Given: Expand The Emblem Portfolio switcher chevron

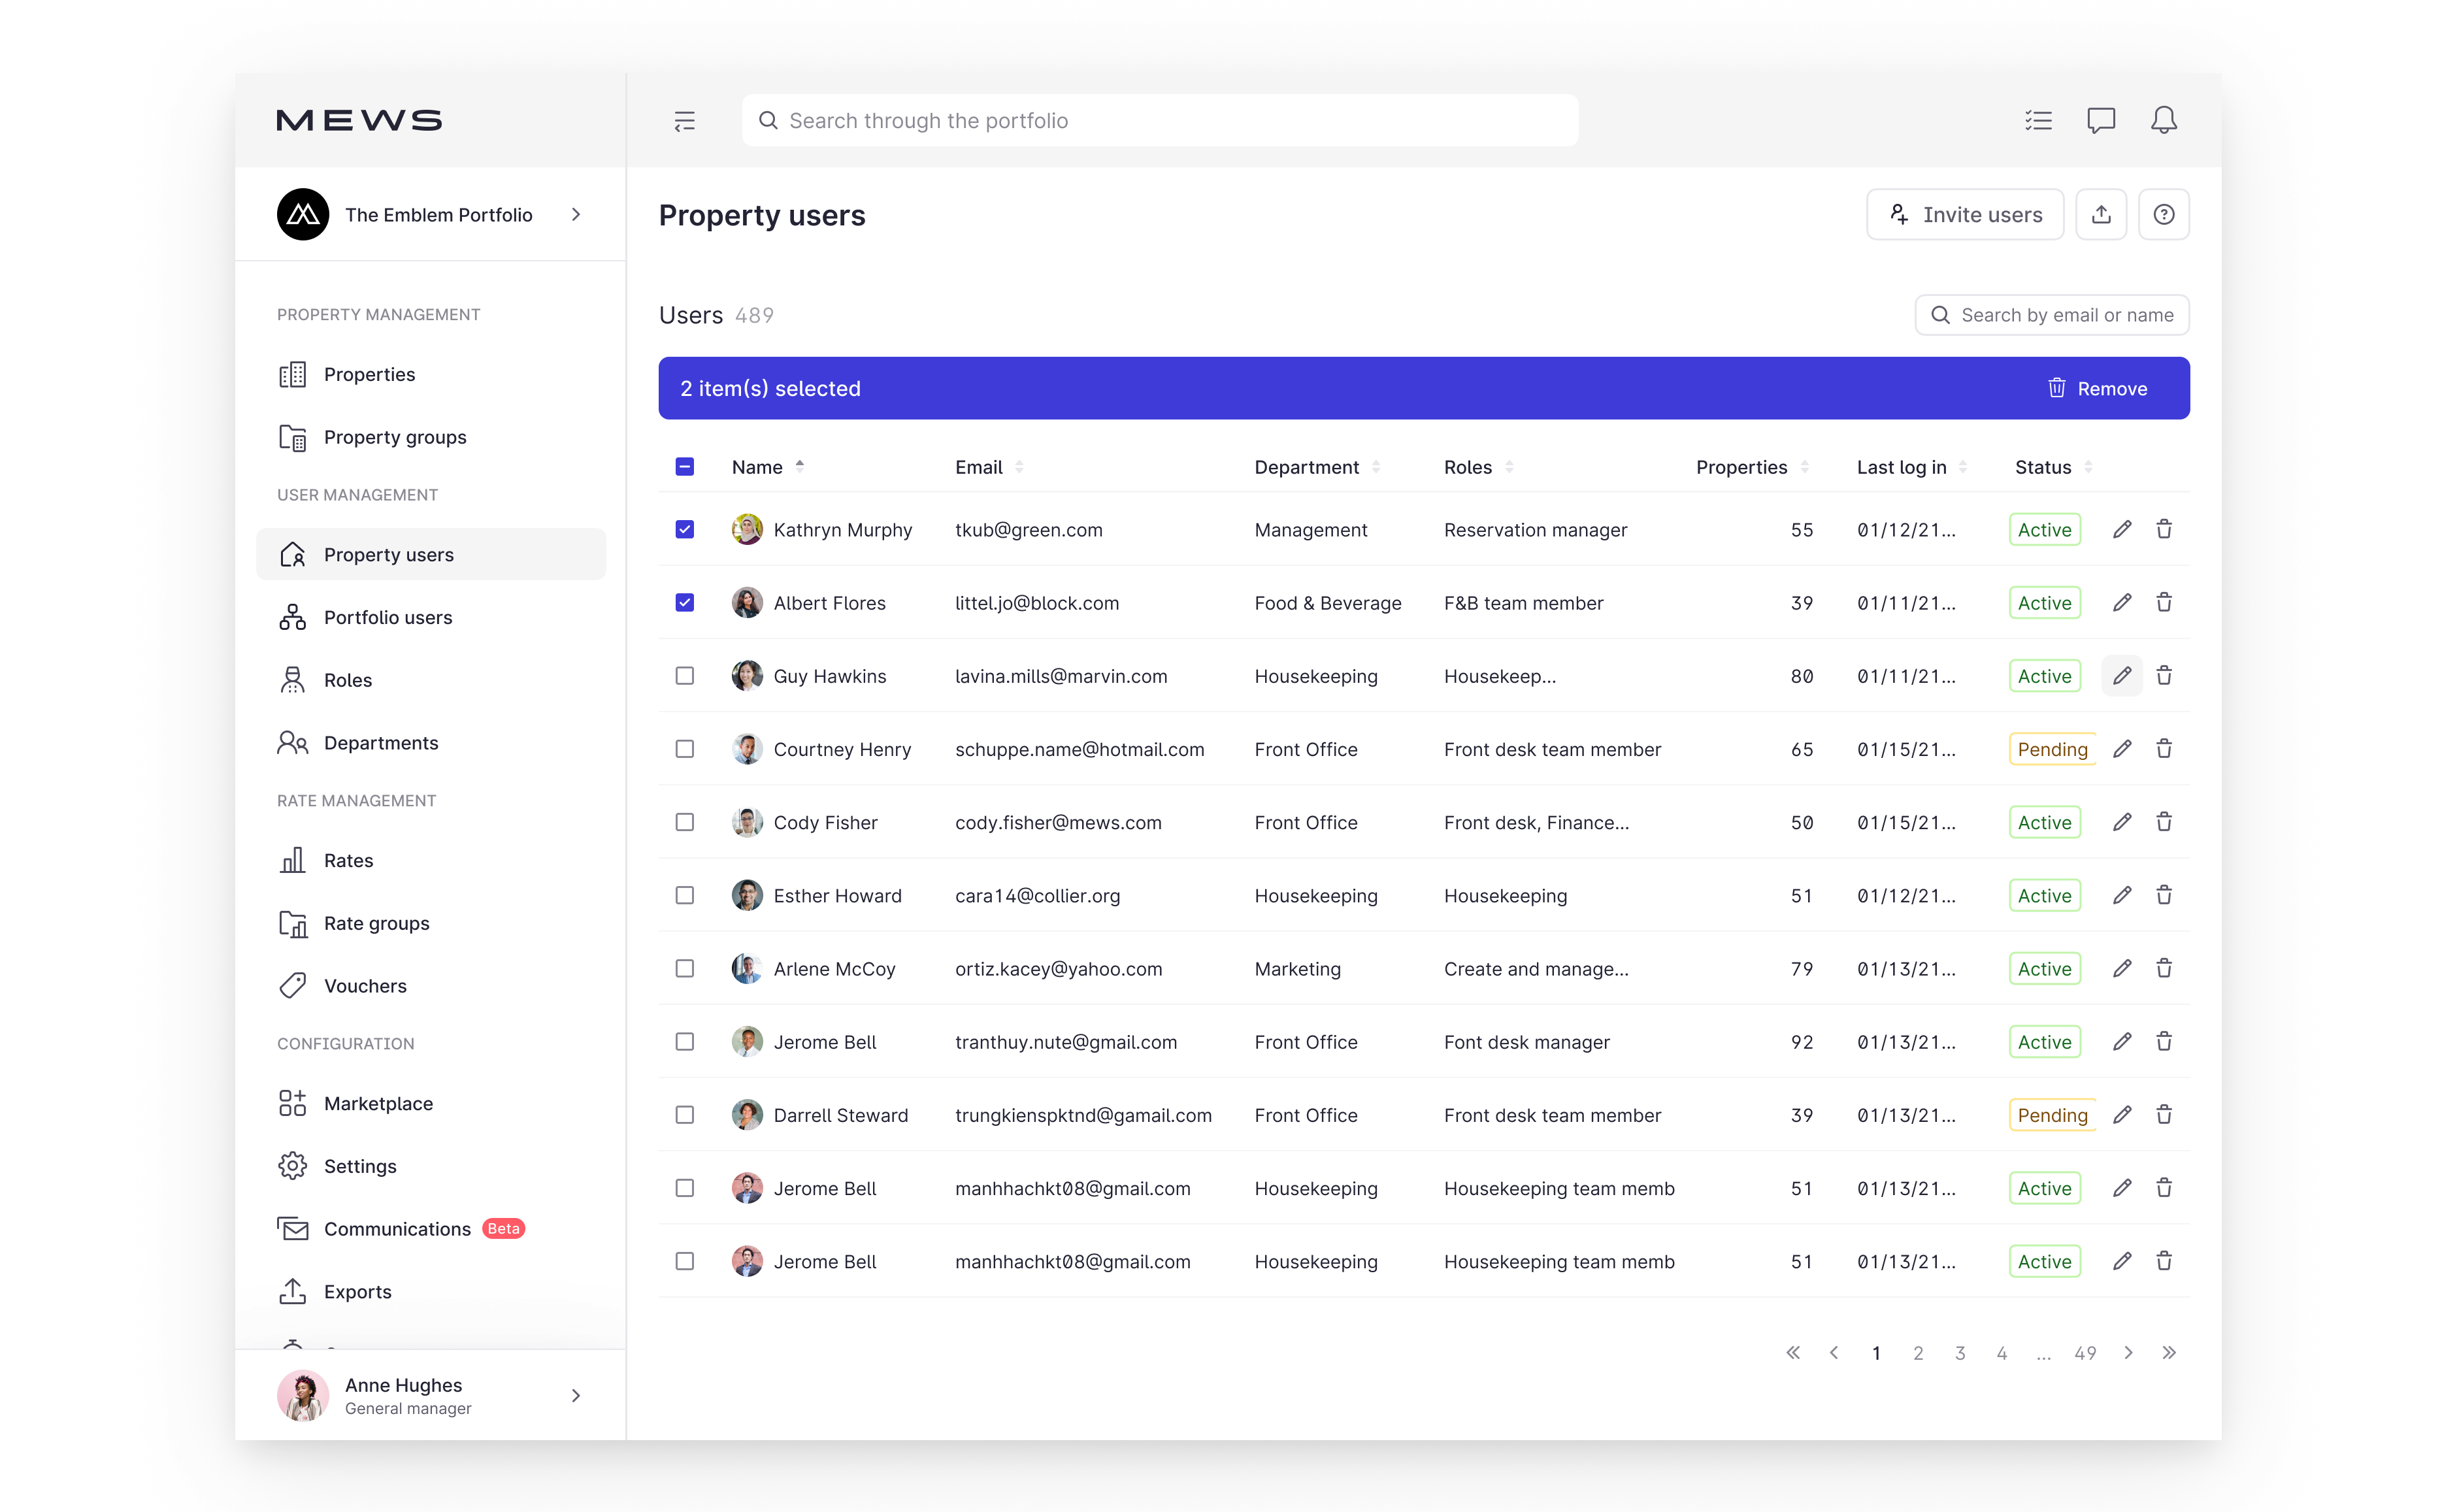Looking at the screenshot, I should click(x=576, y=214).
